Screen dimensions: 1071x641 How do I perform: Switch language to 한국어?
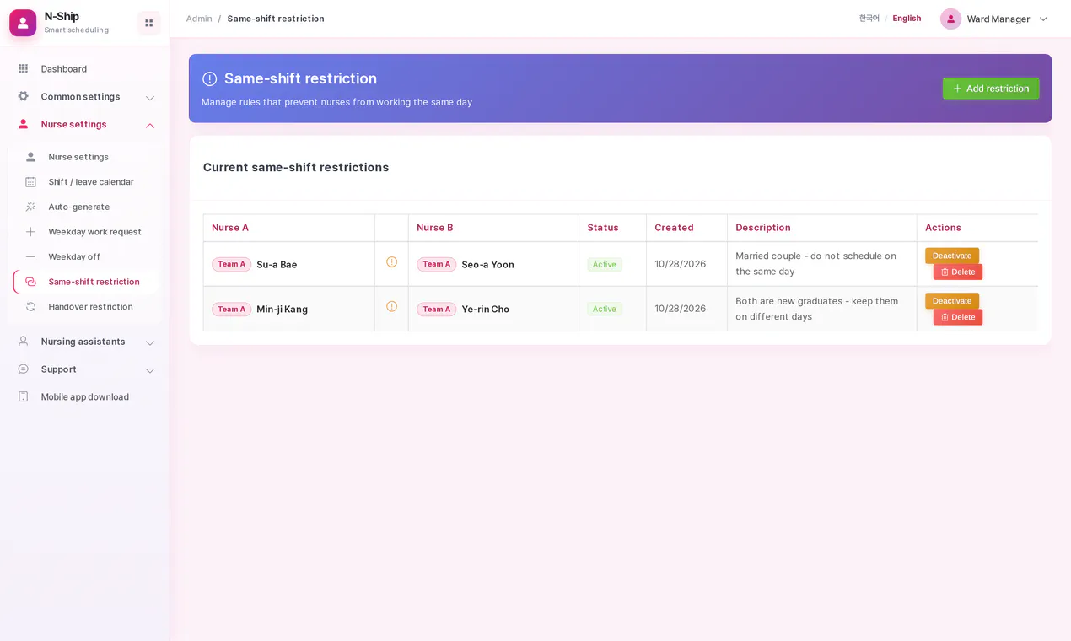(869, 19)
